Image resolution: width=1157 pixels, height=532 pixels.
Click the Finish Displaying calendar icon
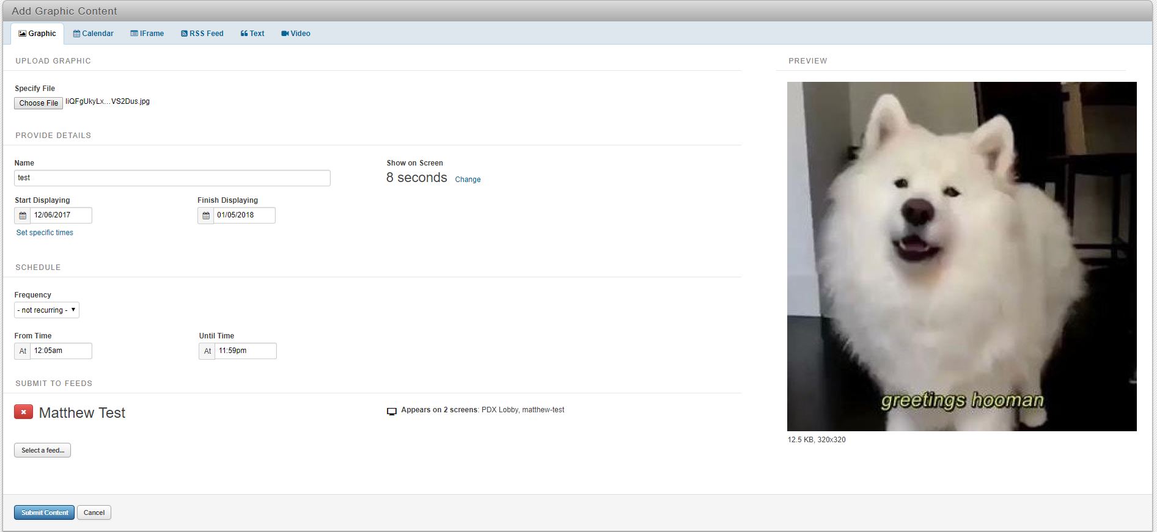pos(206,216)
